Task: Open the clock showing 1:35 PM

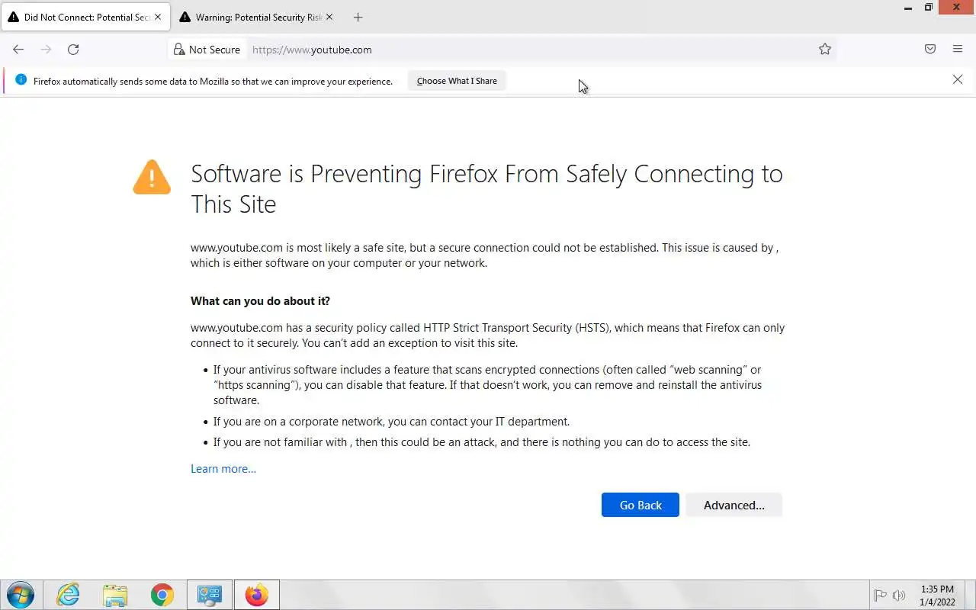Action: click(937, 596)
